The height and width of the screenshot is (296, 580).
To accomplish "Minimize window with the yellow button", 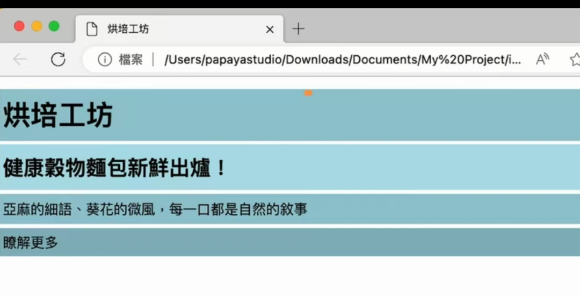I will point(37,26).
